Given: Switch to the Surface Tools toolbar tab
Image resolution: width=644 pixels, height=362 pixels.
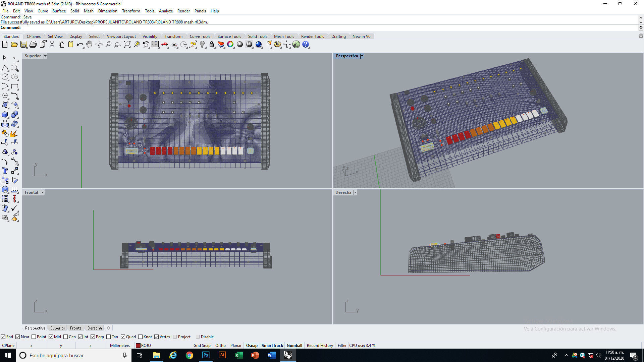Looking at the screenshot, I should click(x=229, y=37).
